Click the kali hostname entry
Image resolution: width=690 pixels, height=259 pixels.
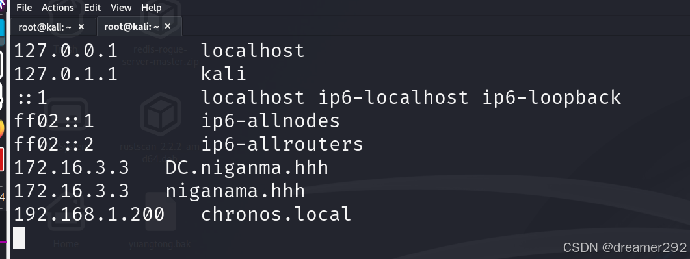[x=224, y=74]
